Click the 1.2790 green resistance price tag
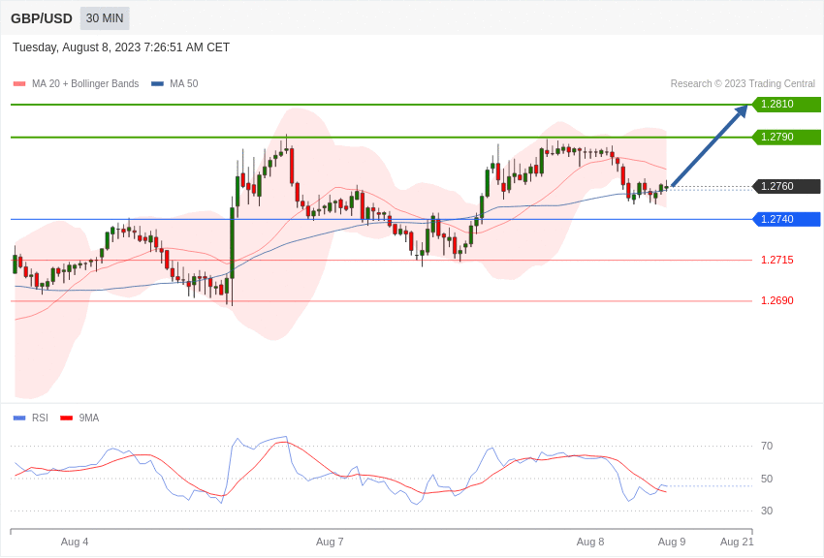824x558 pixels. (x=786, y=137)
